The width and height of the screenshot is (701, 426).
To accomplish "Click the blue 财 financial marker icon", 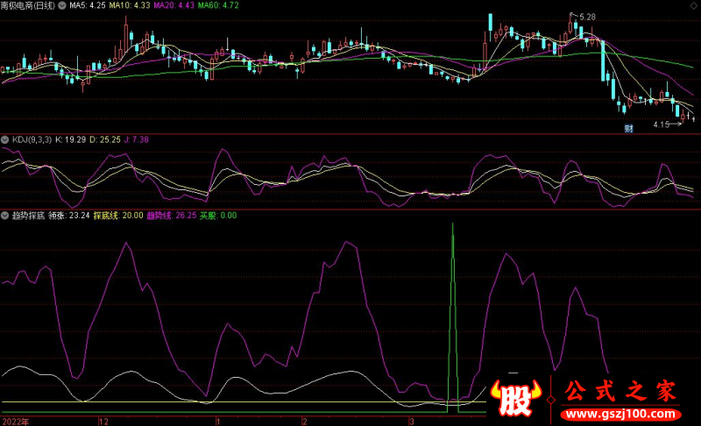I will (x=627, y=129).
